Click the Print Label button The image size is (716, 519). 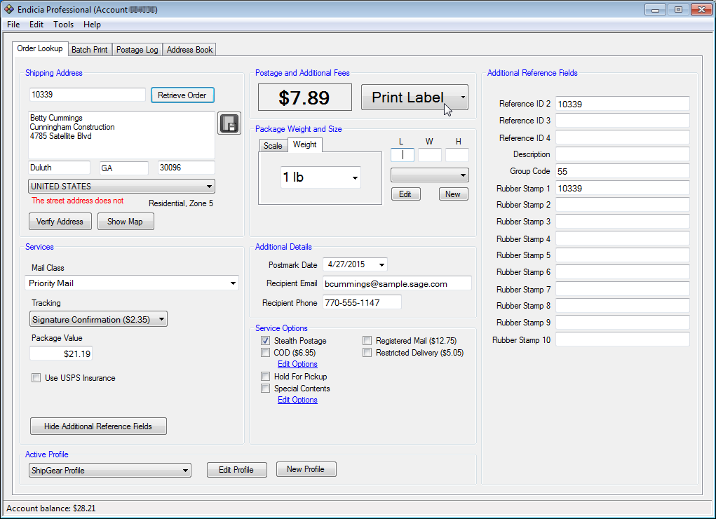click(x=408, y=97)
